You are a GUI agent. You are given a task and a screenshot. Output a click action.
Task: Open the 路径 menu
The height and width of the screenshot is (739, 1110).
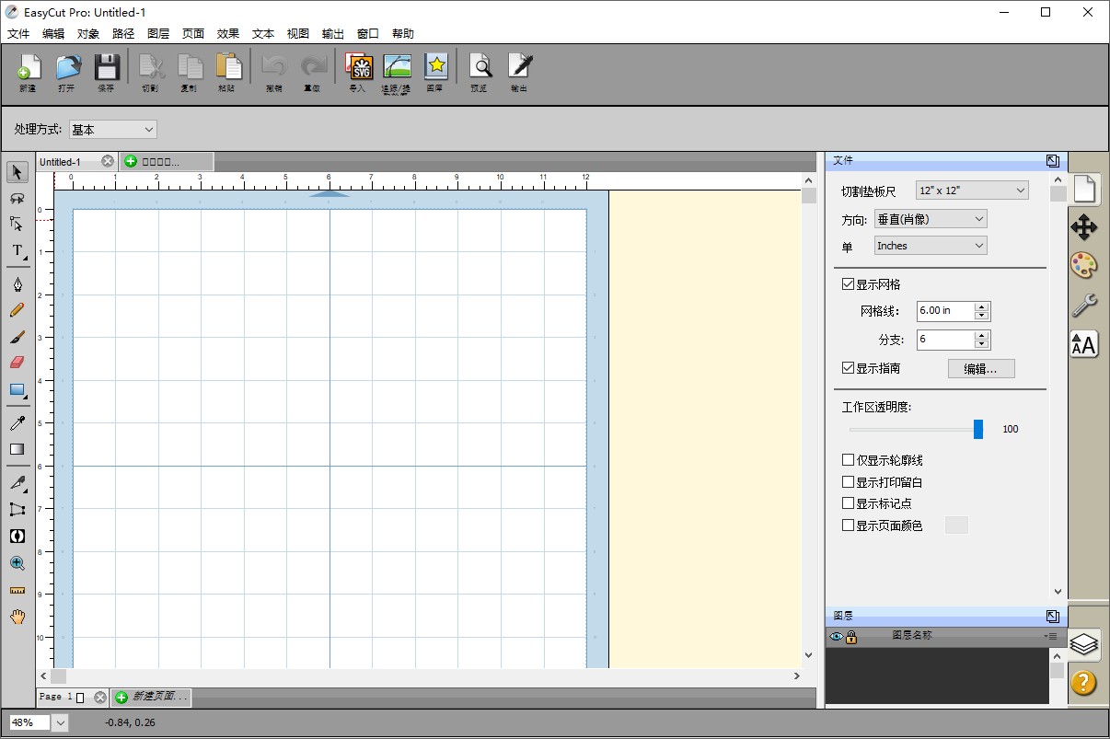pos(123,33)
